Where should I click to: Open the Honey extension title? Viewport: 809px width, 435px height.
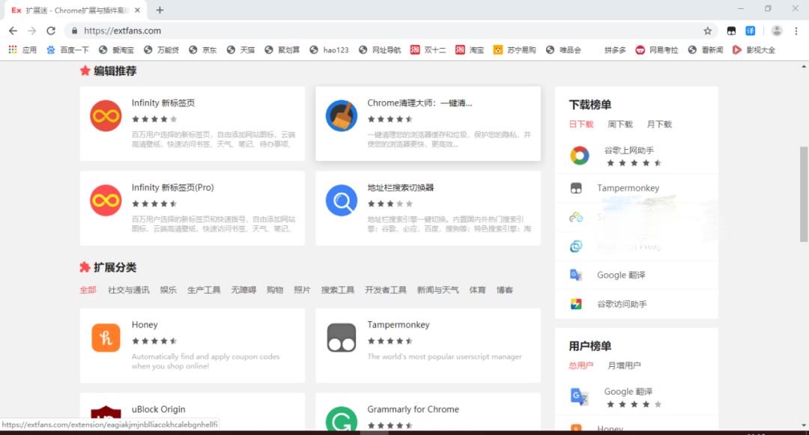[x=145, y=325]
